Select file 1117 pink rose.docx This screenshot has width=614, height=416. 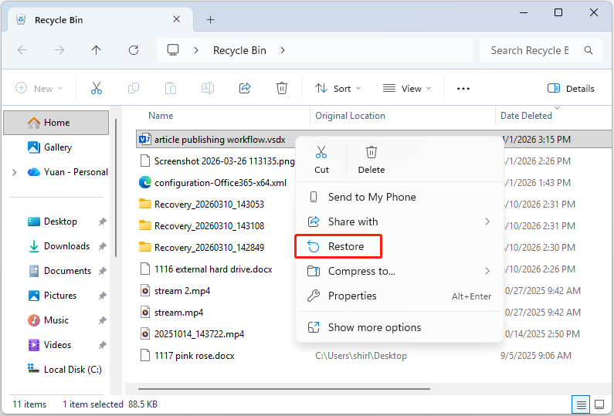tap(194, 356)
